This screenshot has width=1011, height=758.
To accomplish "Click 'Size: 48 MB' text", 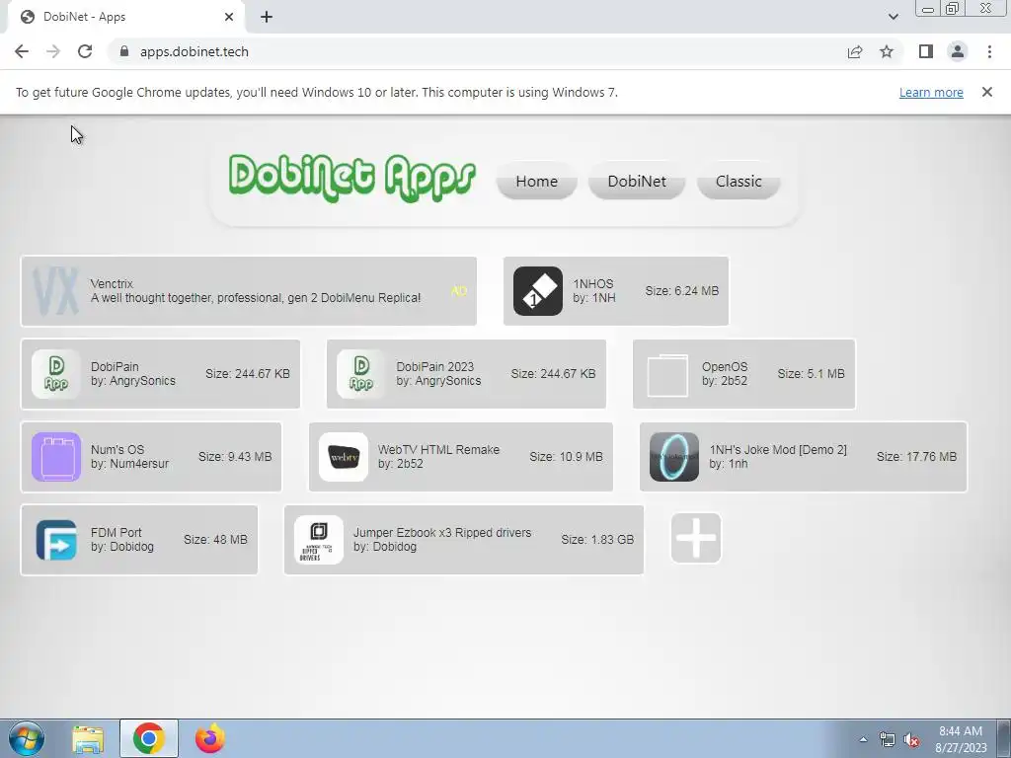I will [x=215, y=540].
